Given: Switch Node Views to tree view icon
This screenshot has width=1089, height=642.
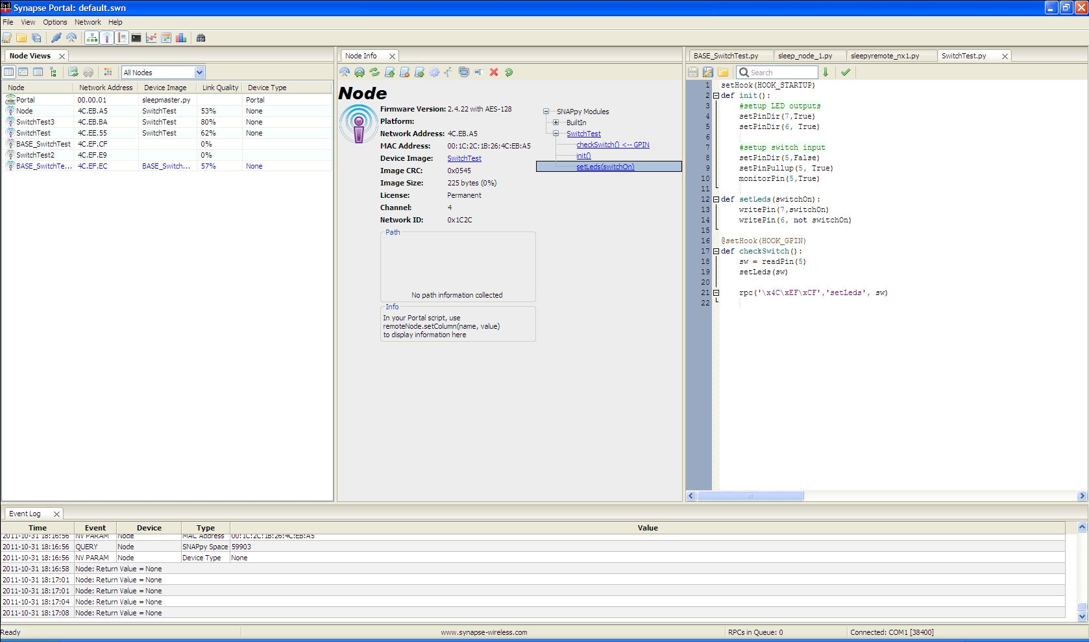Looking at the screenshot, I should tap(53, 72).
